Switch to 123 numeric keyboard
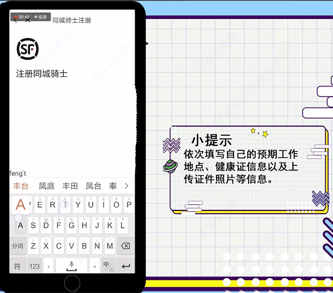Viewport: 333px width, 293px height. [34, 266]
